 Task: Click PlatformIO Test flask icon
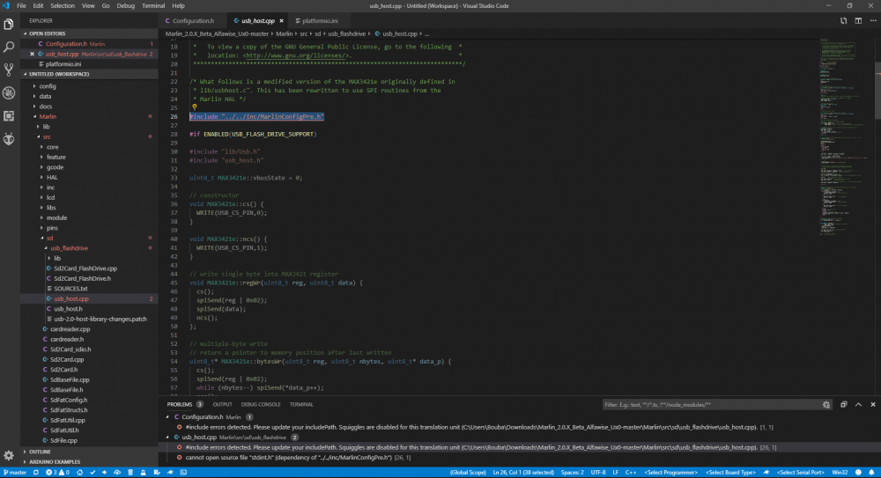pos(144,473)
